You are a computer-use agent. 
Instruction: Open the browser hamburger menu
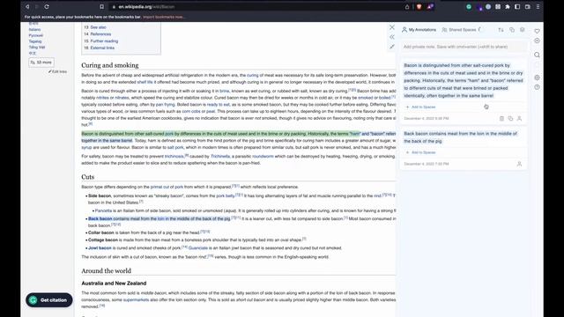point(538,6)
